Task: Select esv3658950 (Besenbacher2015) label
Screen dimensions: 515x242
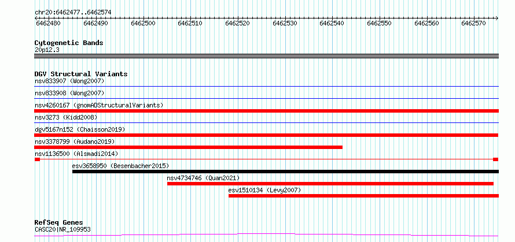Action: (x=120, y=166)
